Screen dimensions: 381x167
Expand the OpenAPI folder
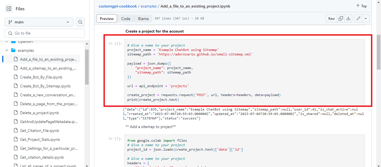click(7, 41)
